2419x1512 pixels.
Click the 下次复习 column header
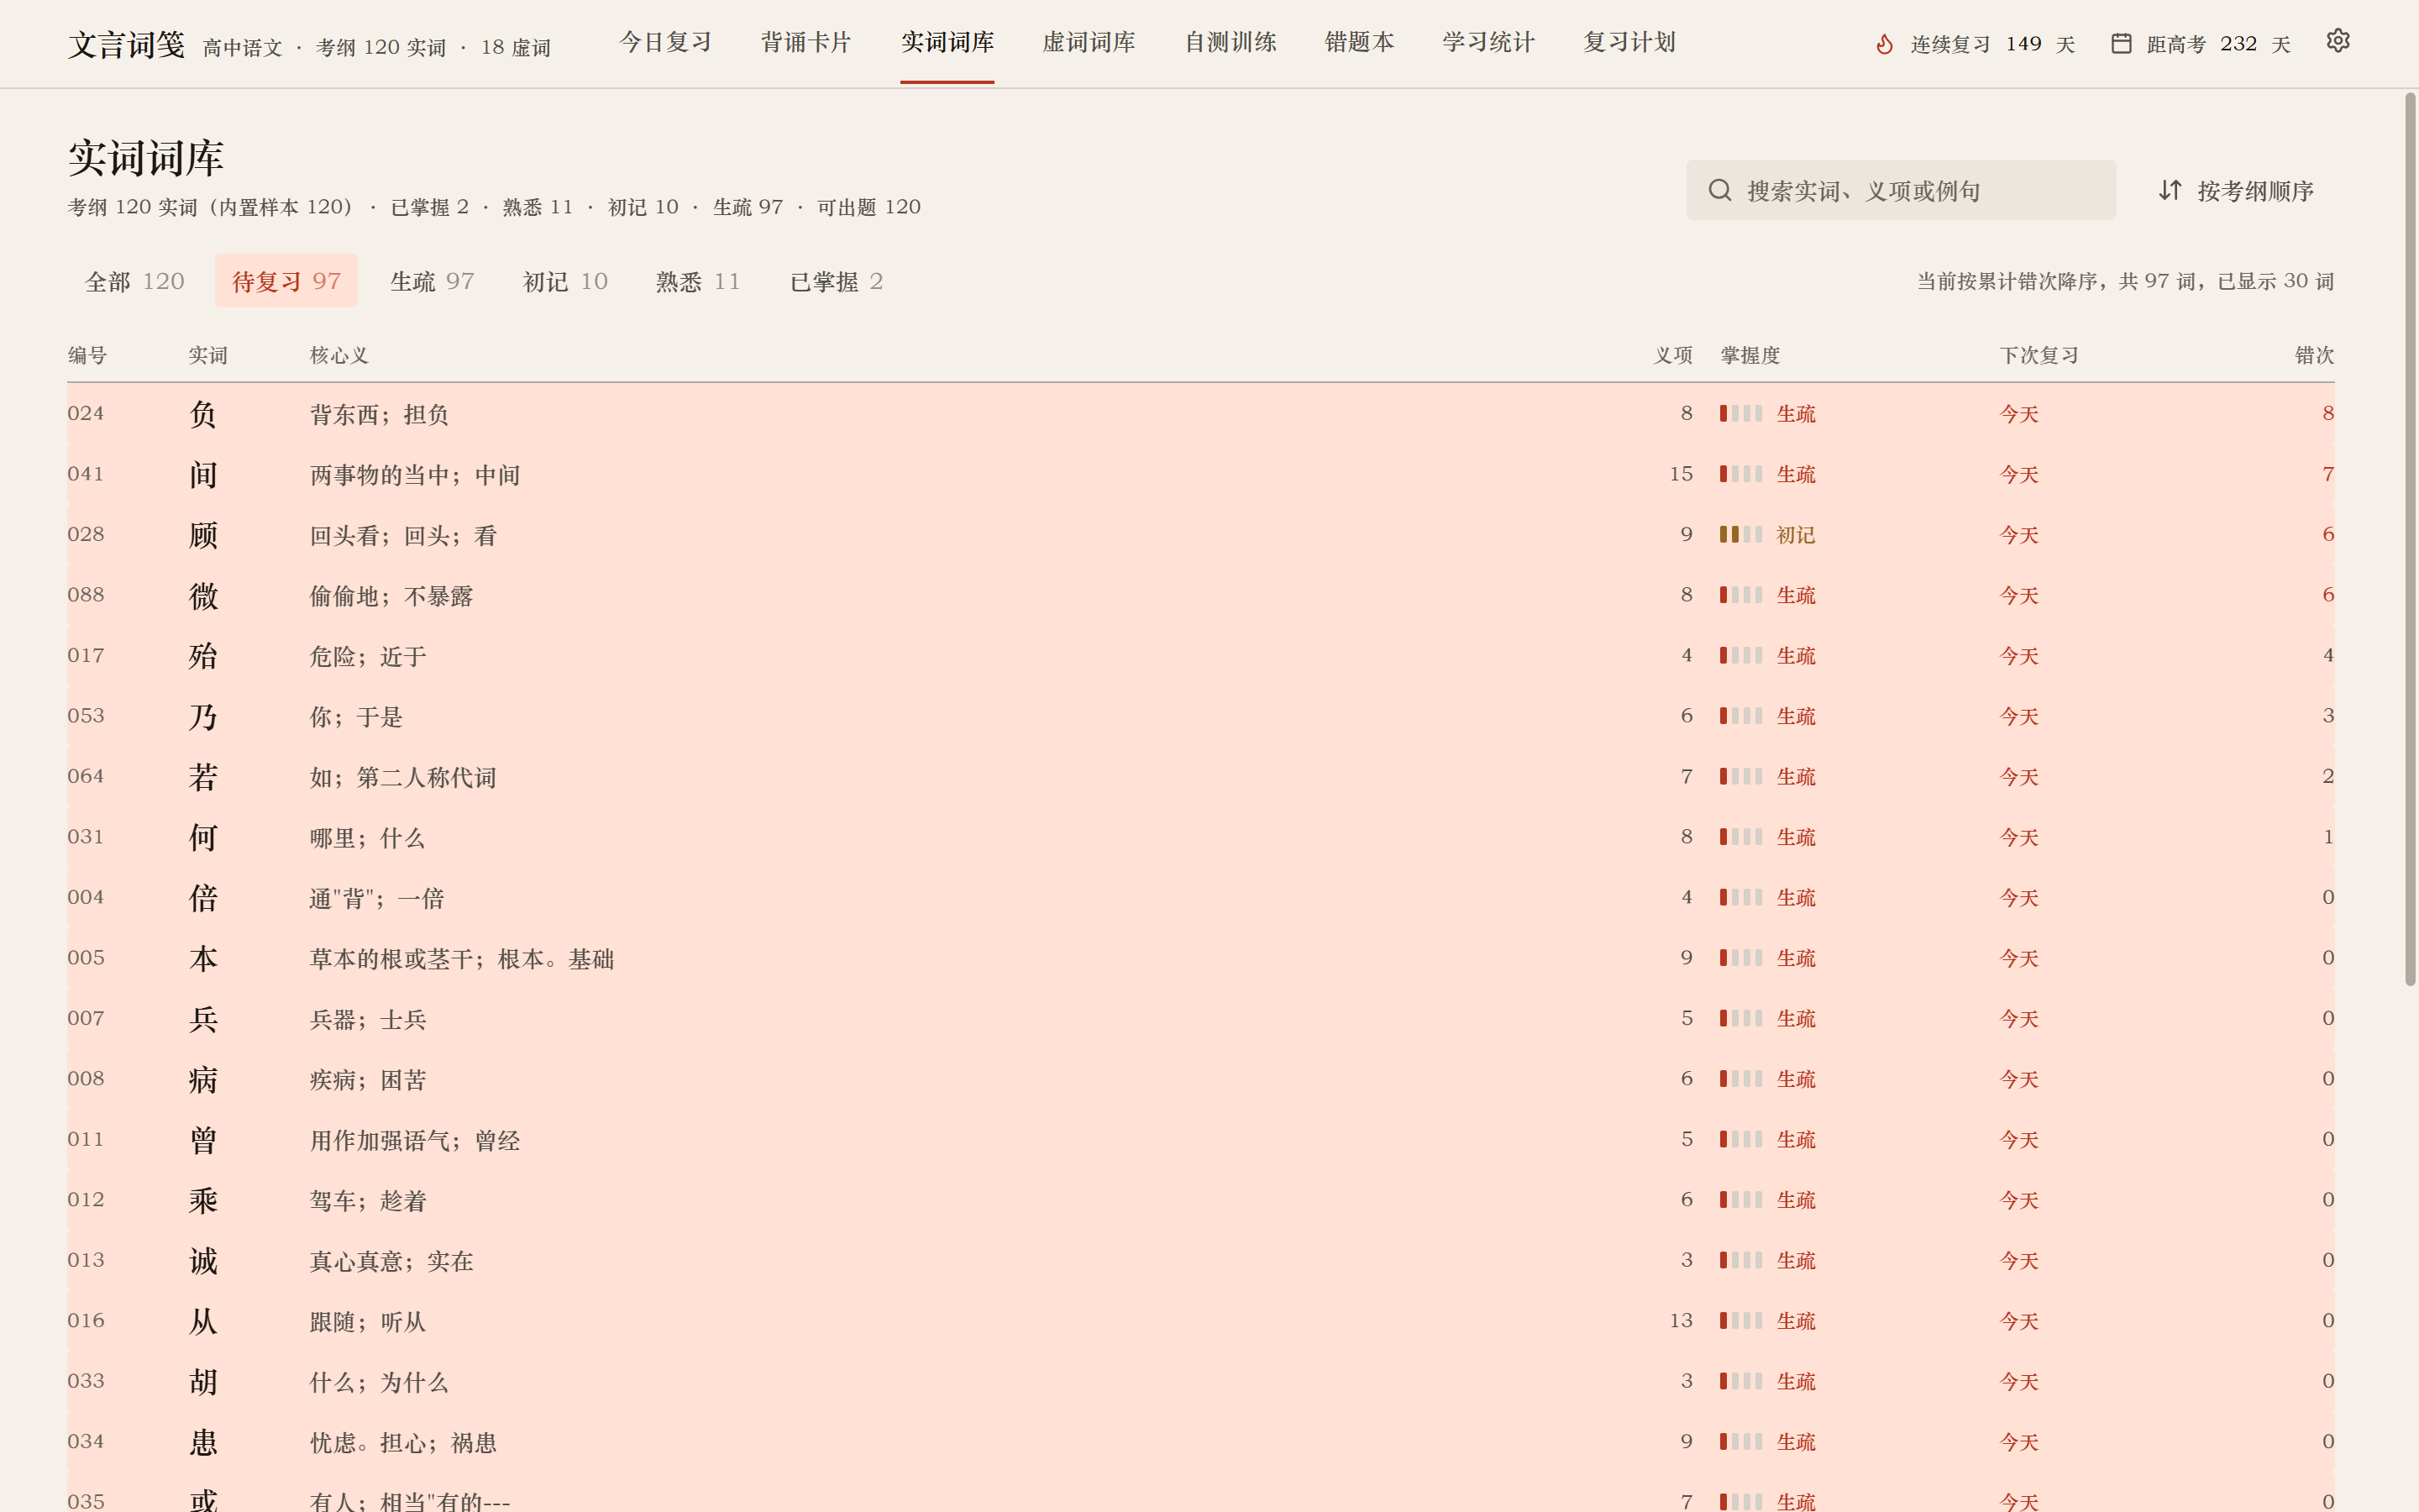2039,355
